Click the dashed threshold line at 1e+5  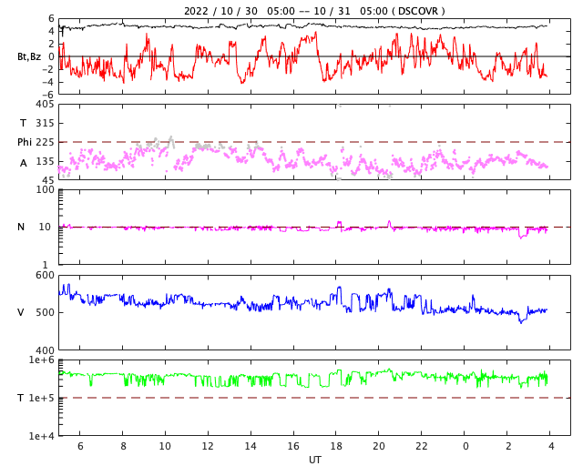tap(314, 398)
